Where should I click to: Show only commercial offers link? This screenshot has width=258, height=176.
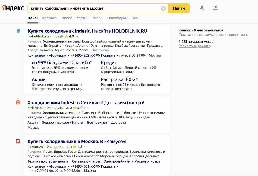pos(215,35)
